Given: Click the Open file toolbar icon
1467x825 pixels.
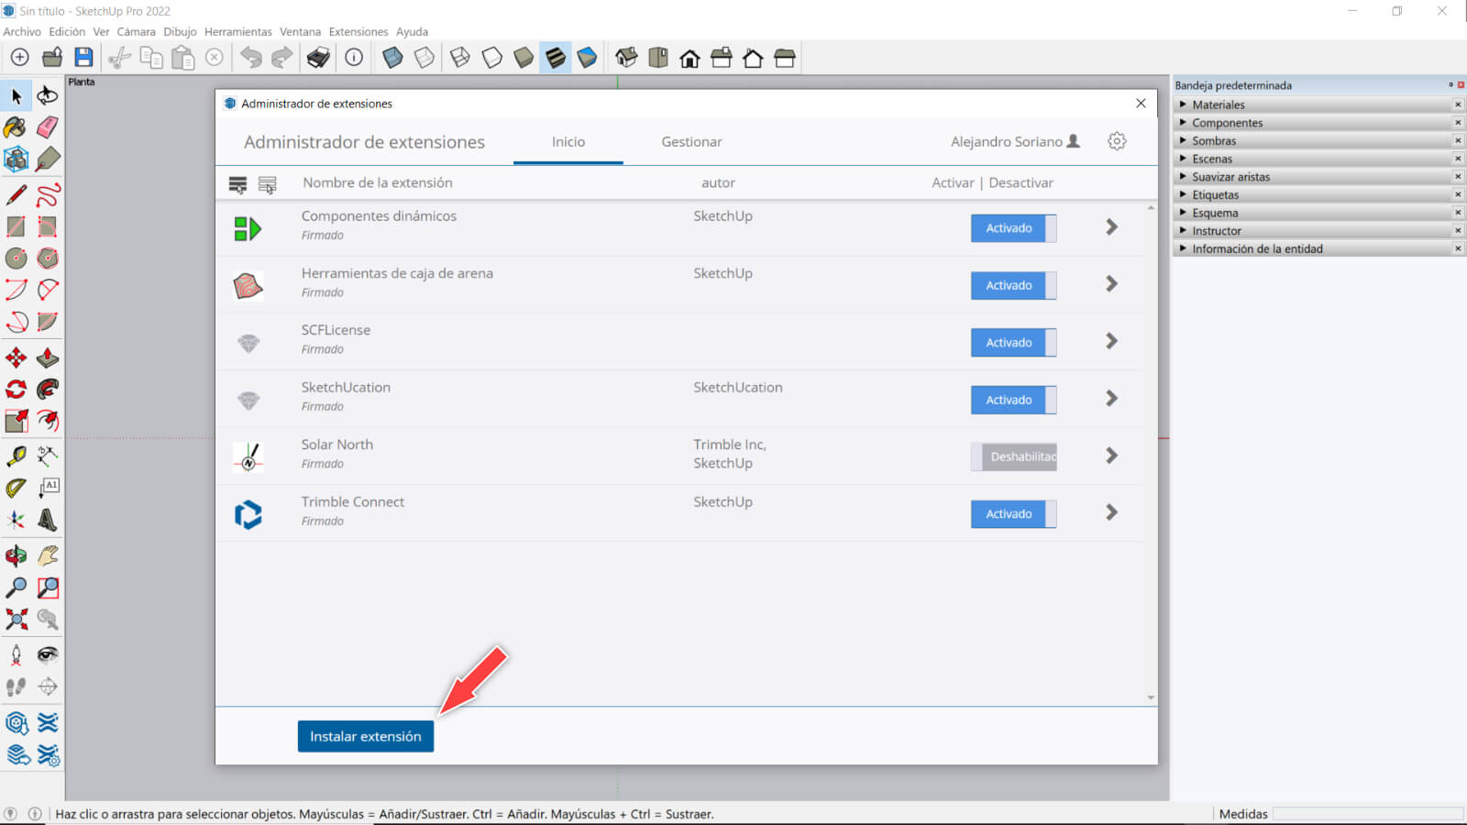Looking at the screenshot, I should click(x=52, y=58).
